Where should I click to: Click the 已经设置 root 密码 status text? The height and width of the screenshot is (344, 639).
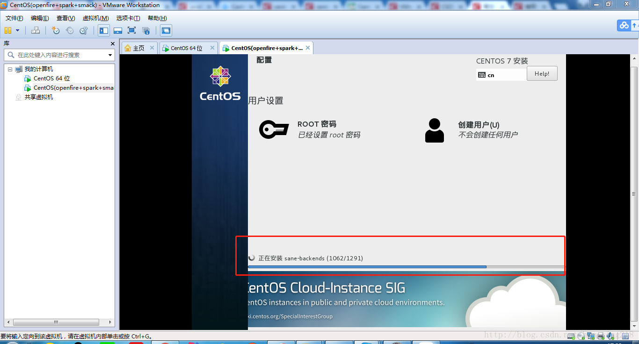(329, 135)
